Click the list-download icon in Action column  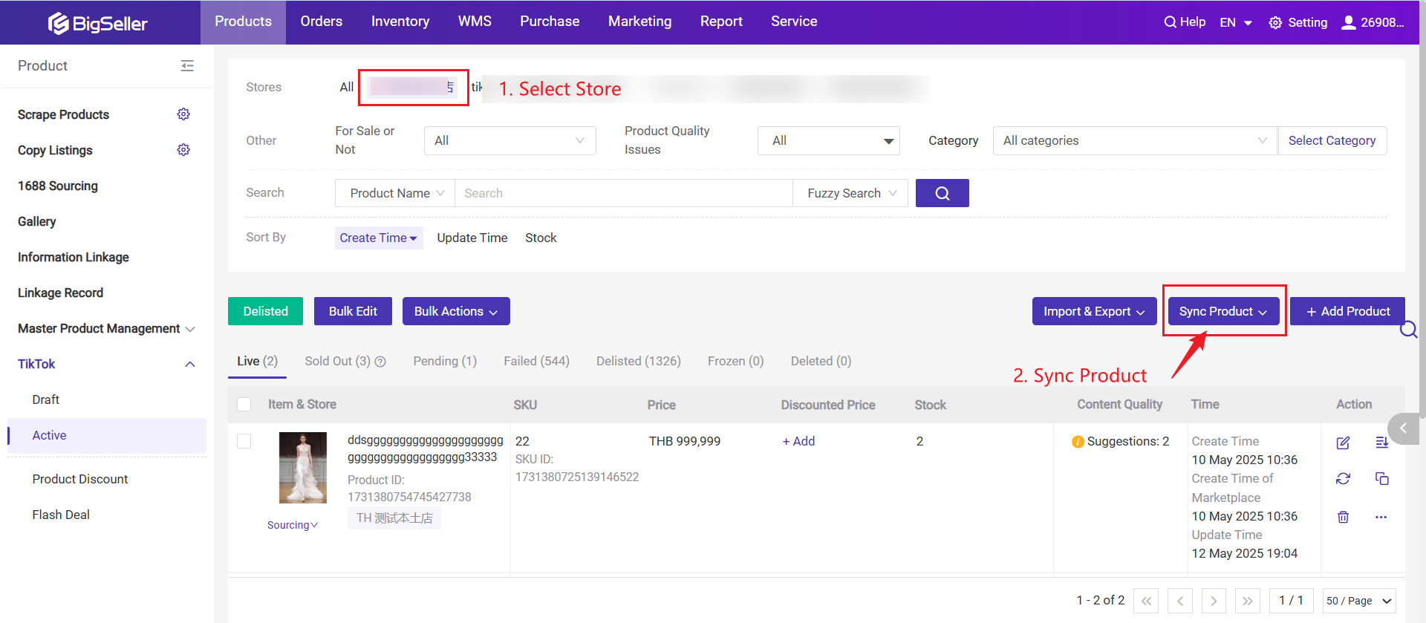[1381, 443]
